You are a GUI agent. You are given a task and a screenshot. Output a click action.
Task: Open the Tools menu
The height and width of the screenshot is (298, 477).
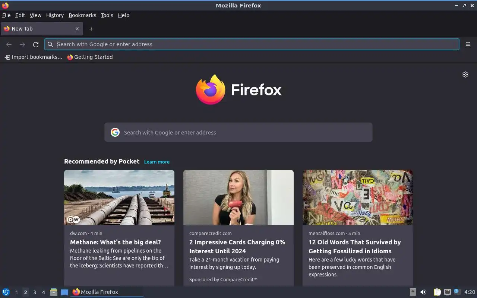pos(107,15)
